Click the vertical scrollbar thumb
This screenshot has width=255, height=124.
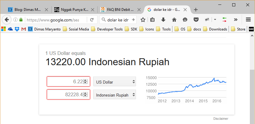pos(252,97)
